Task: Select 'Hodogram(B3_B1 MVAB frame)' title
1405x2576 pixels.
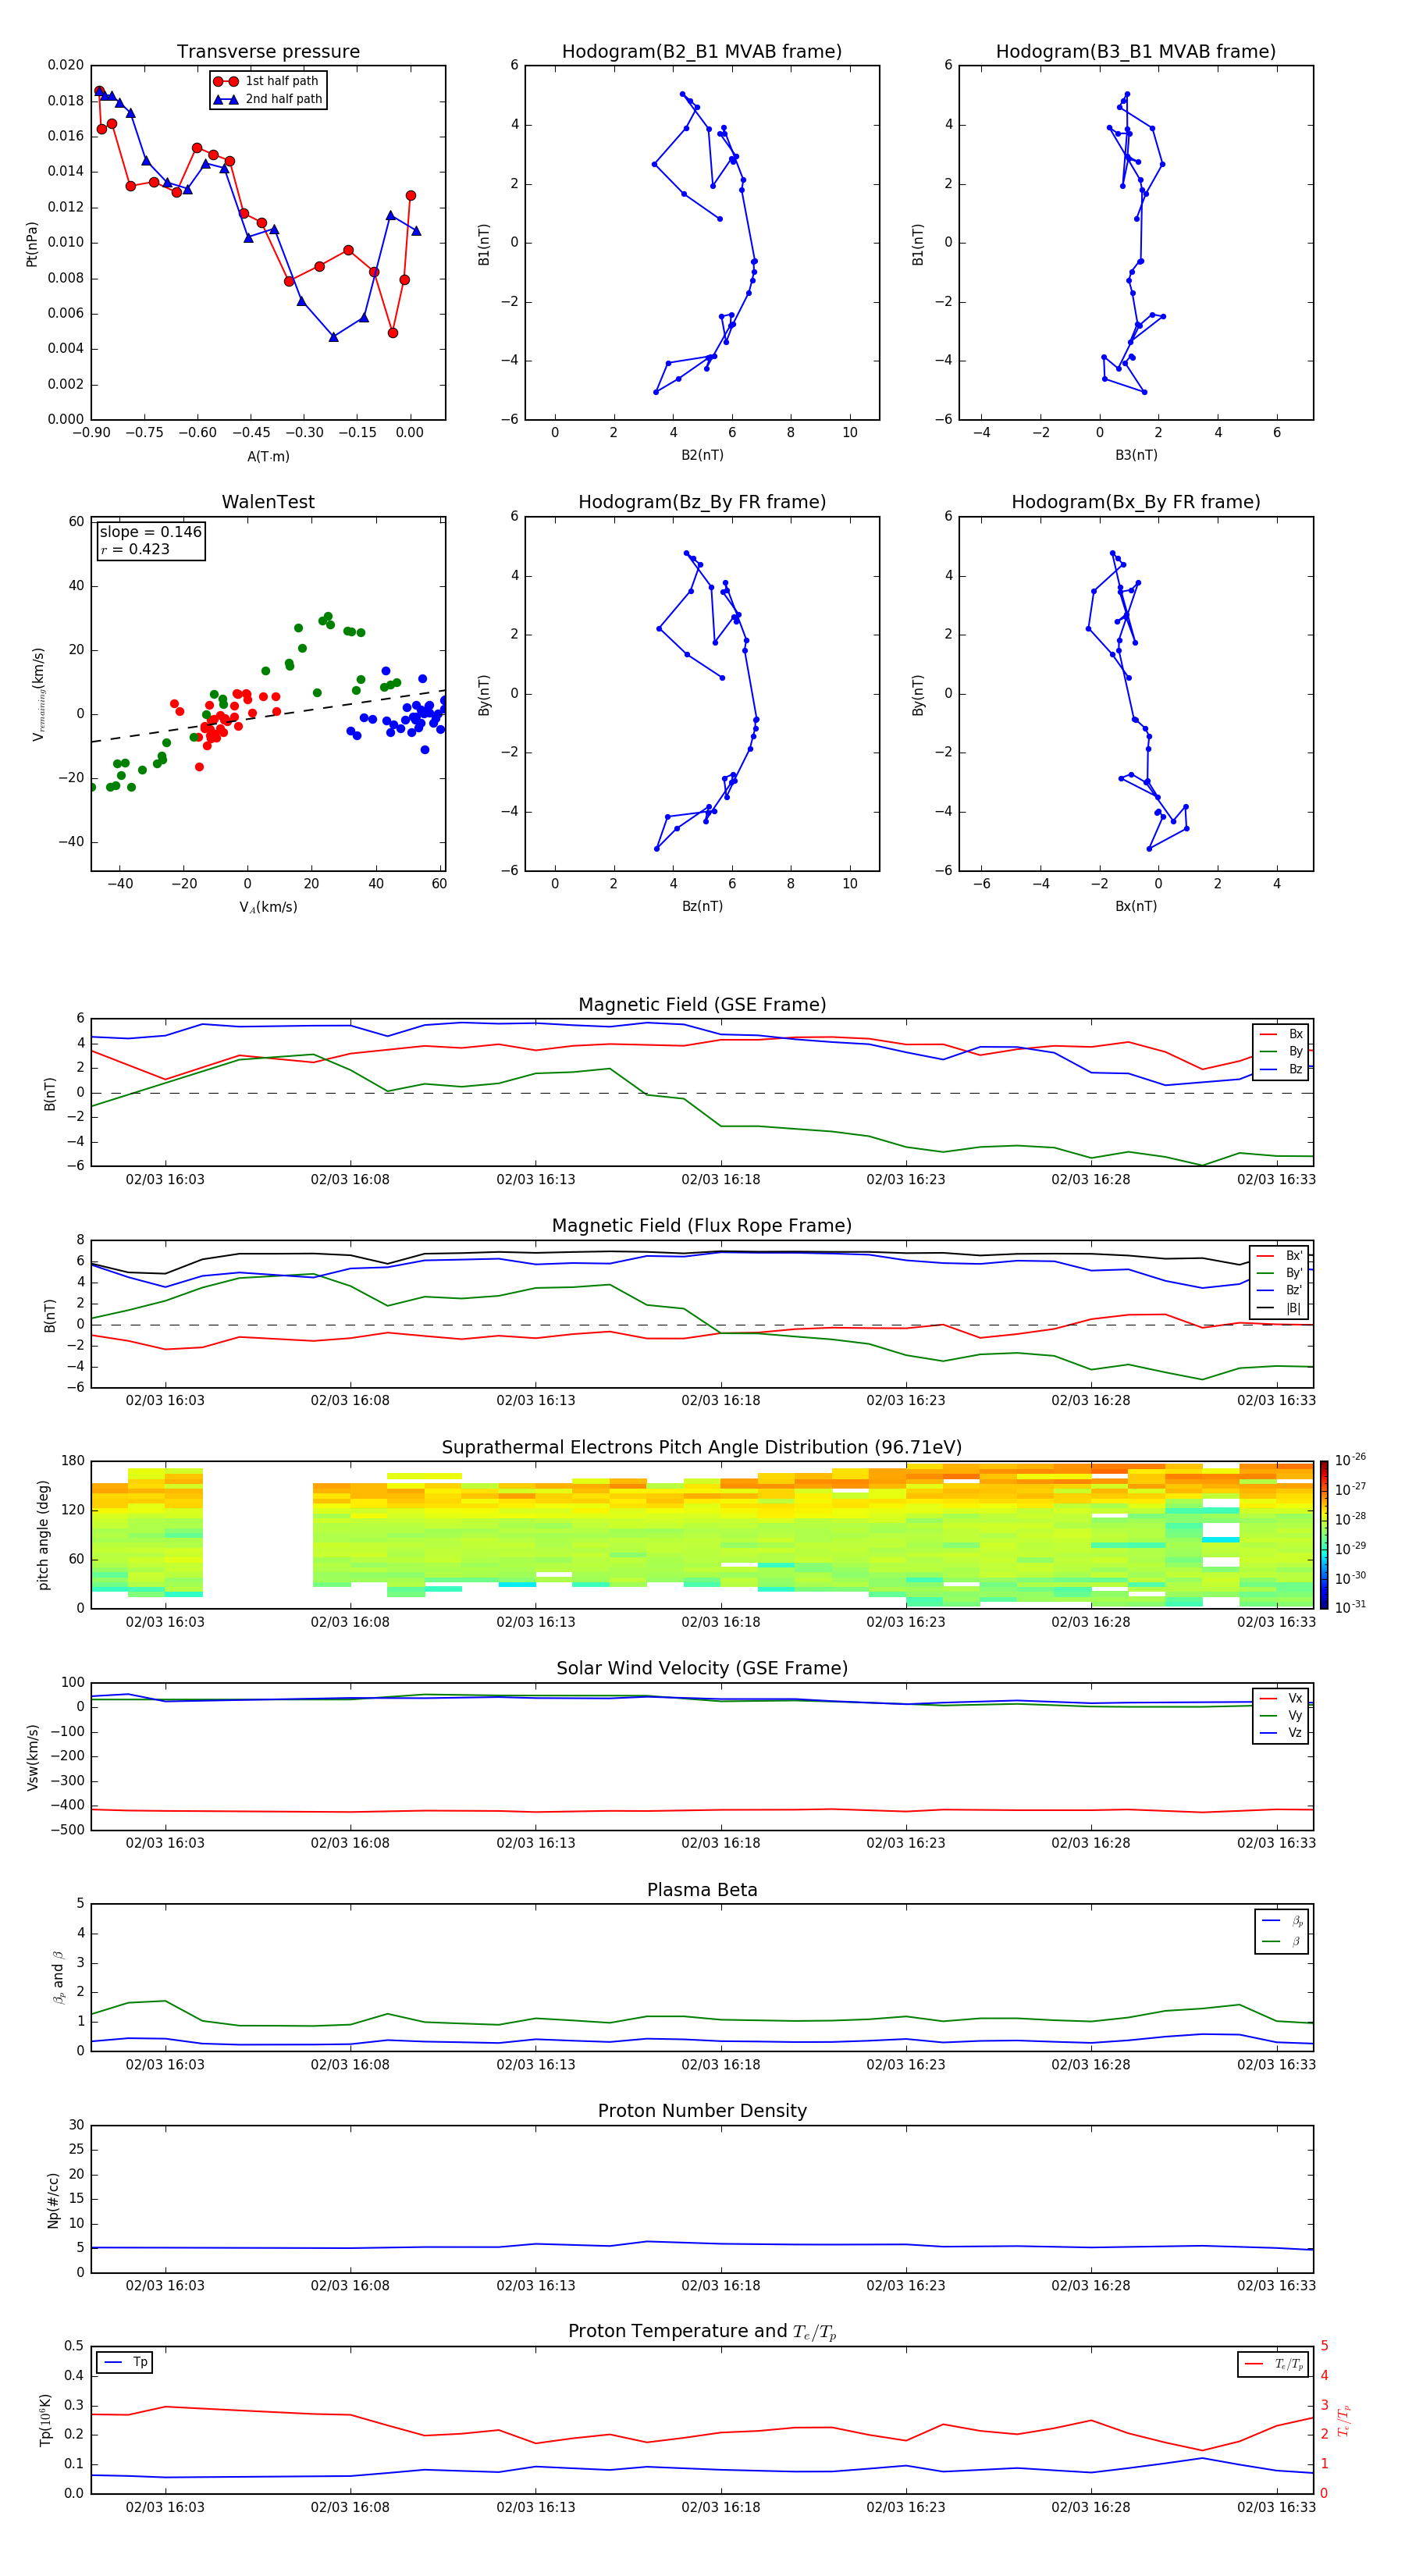Action: [x=1136, y=51]
